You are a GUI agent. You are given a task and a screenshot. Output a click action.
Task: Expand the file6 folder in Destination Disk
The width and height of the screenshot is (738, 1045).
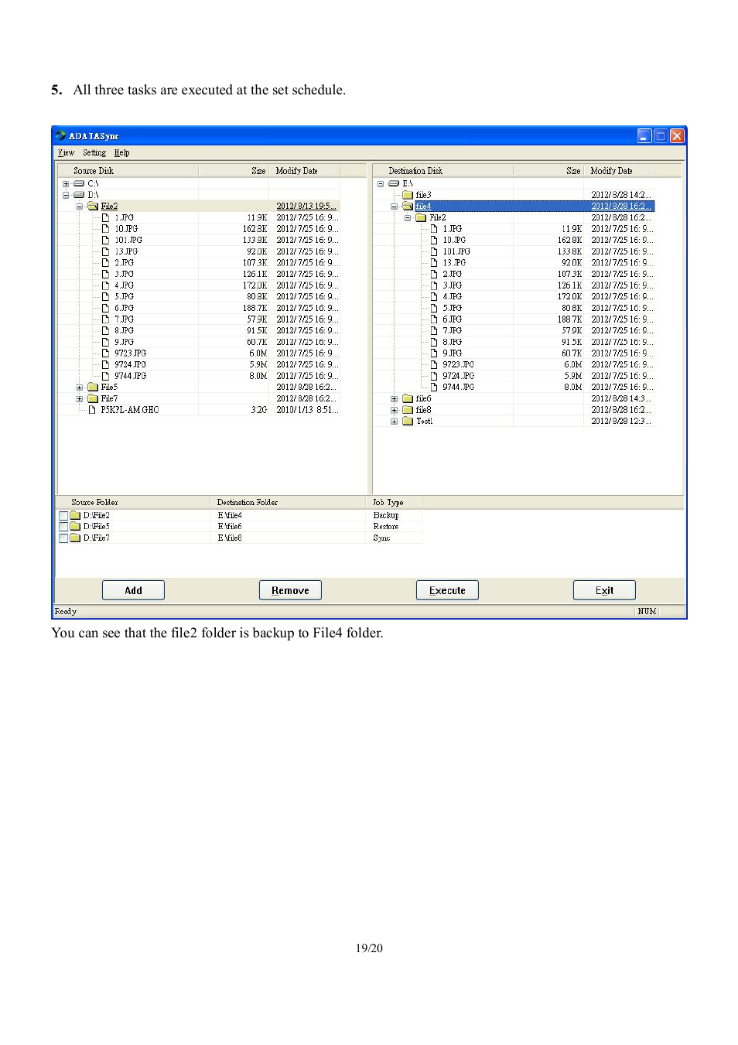(x=394, y=399)
